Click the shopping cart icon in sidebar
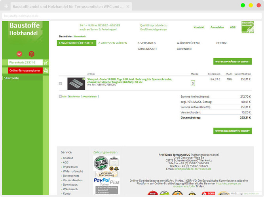Screen dimensions: 264x197 click(46, 62)
